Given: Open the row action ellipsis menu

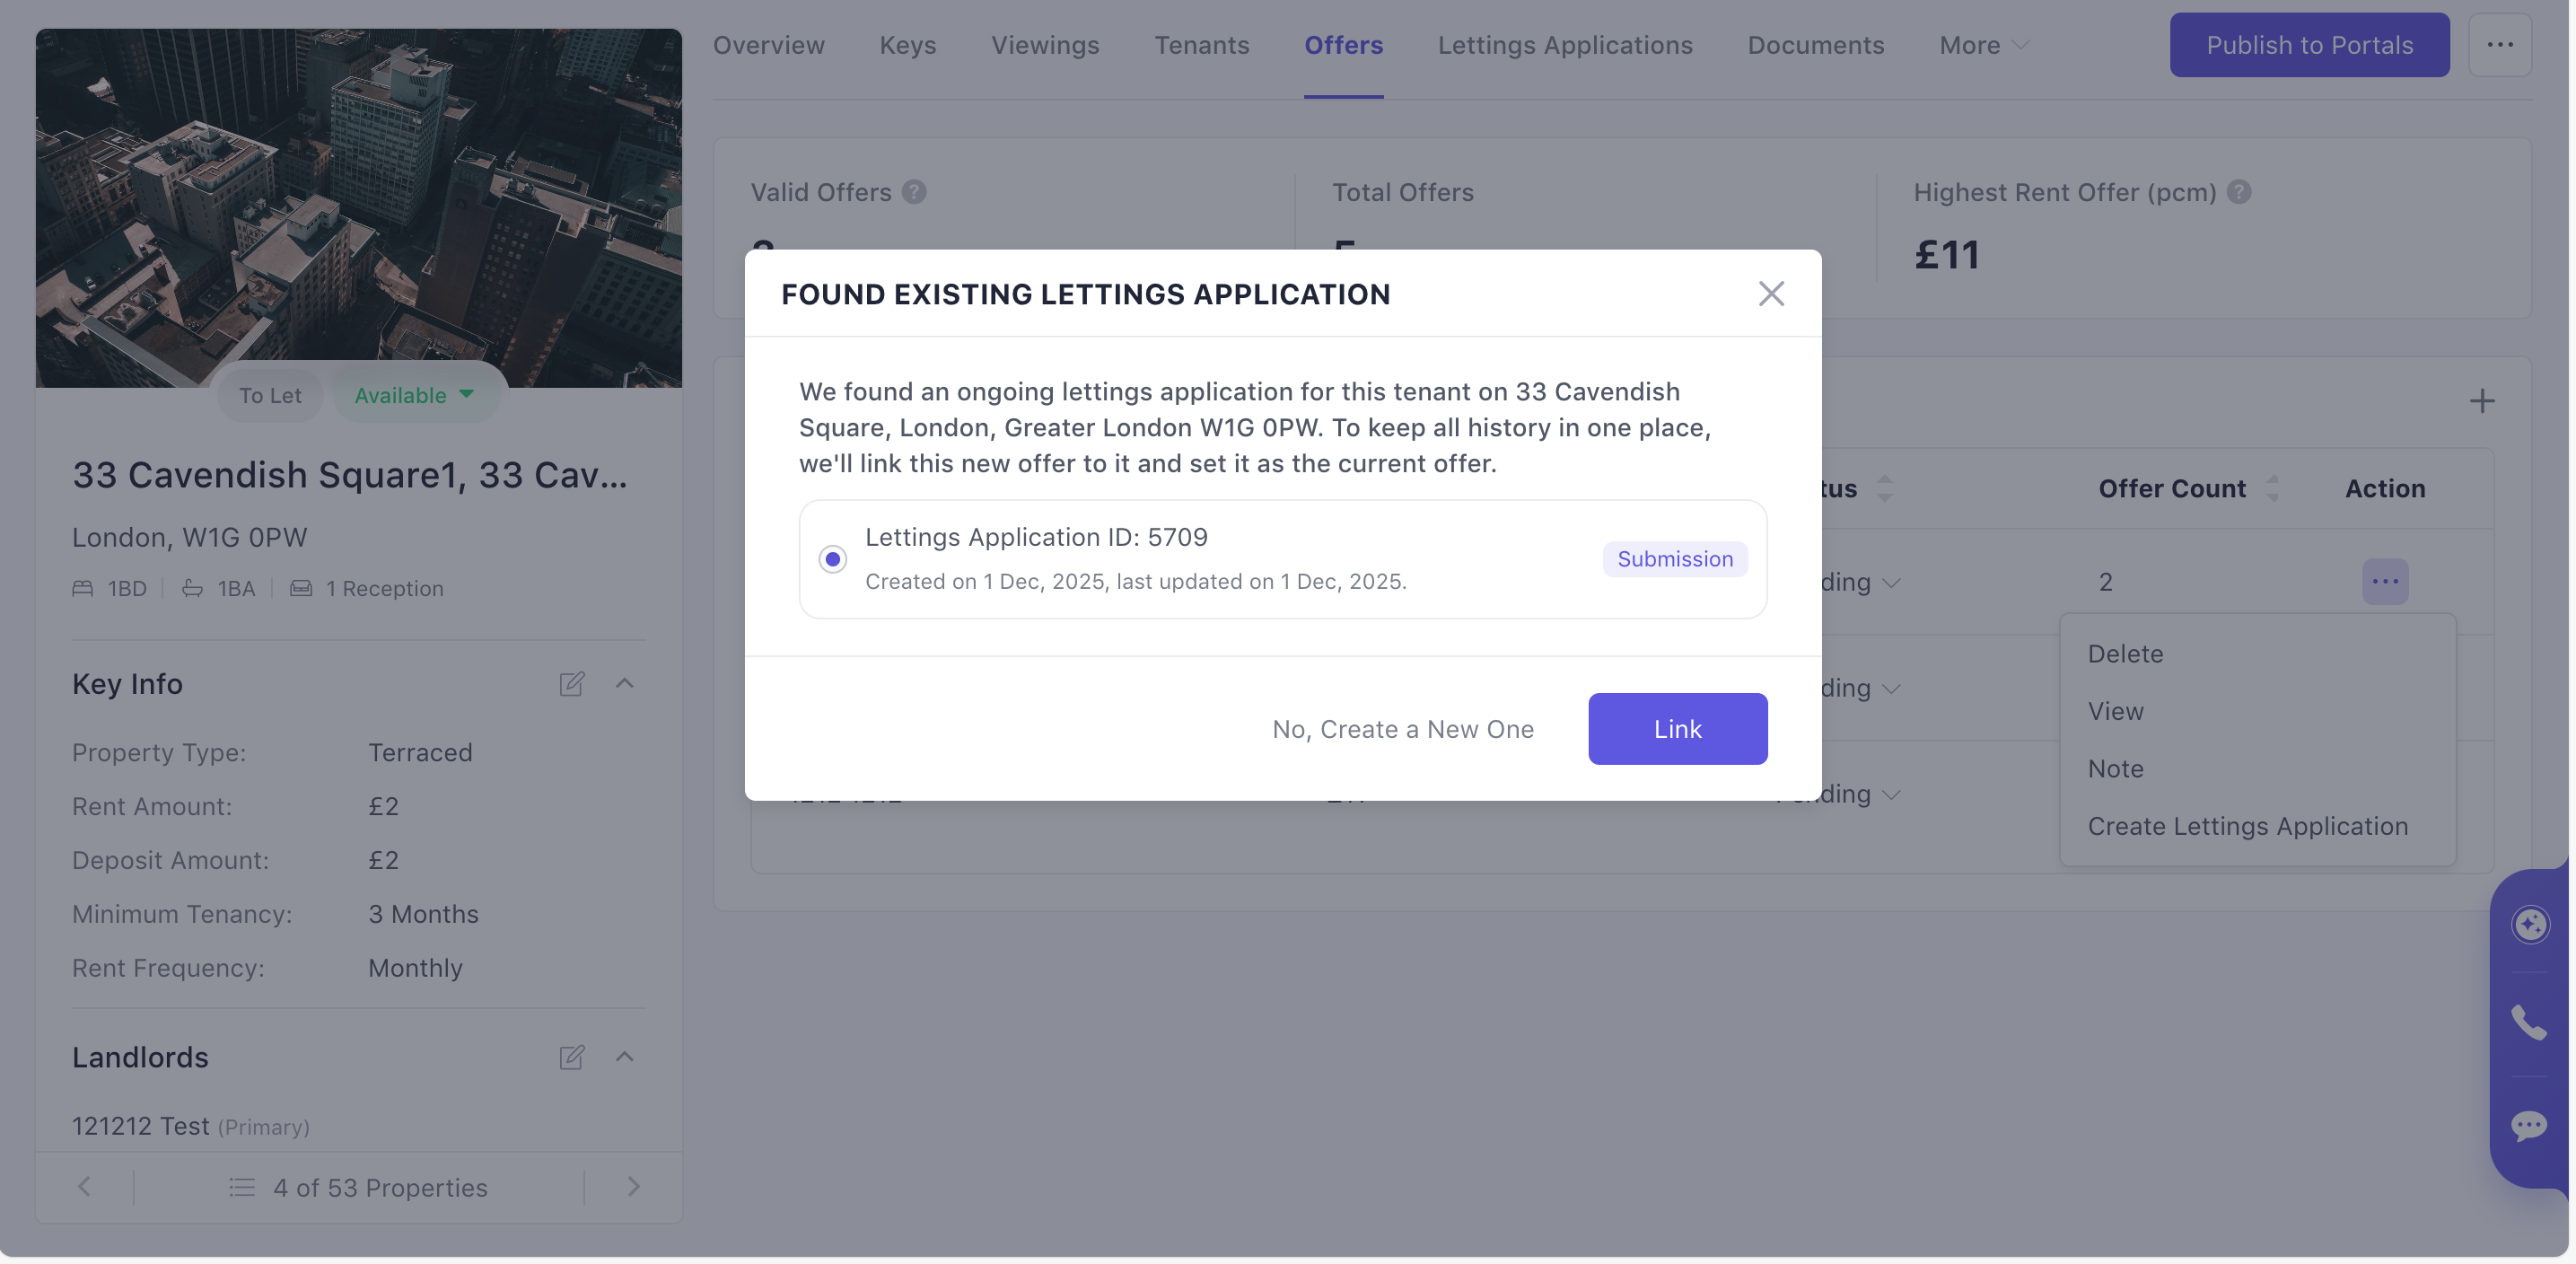Looking at the screenshot, I should point(2385,581).
